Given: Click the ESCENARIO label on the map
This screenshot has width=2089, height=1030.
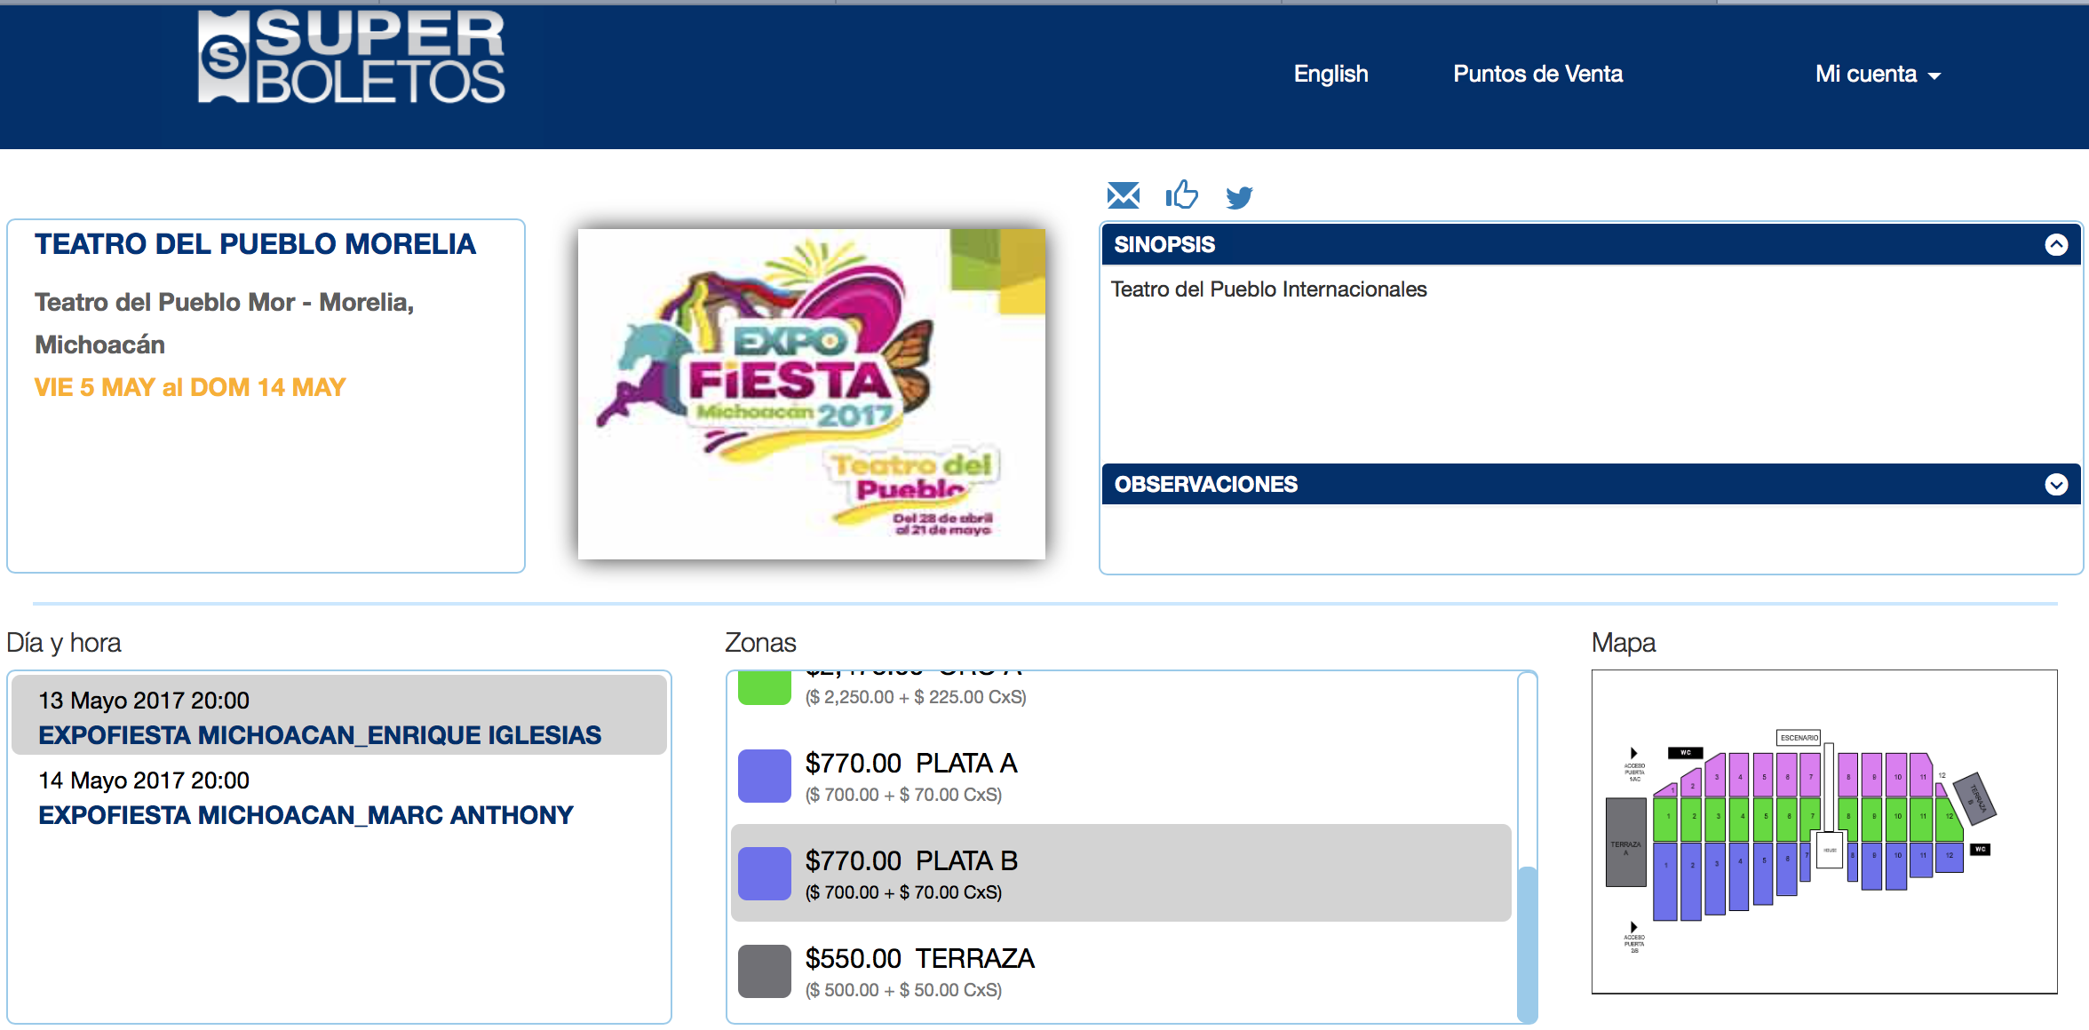Looking at the screenshot, I should pos(1799,737).
